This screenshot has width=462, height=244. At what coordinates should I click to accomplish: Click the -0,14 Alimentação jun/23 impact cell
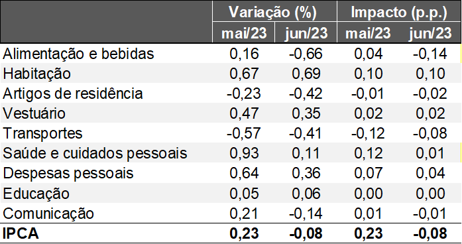(430, 54)
